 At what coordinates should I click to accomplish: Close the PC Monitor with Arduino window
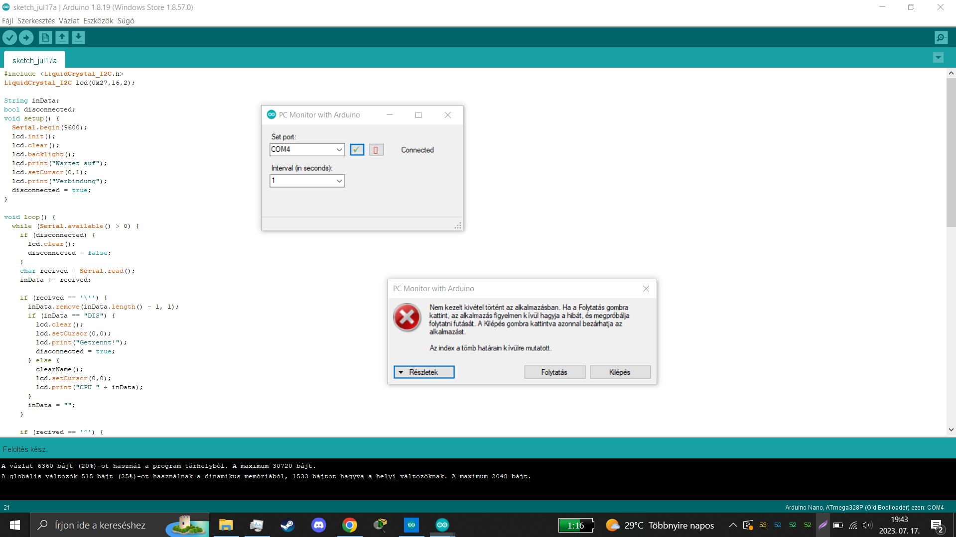(448, 115)
